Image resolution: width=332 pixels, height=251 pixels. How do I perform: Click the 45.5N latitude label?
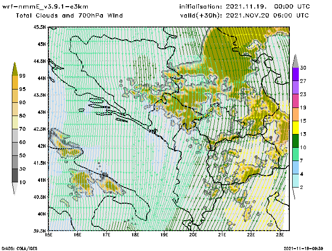point(39,27)
